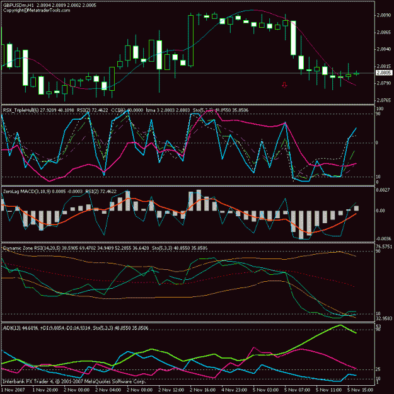Click the 2 Nov 12:00 time axis label
394x394 pixels.
(171, 390)
